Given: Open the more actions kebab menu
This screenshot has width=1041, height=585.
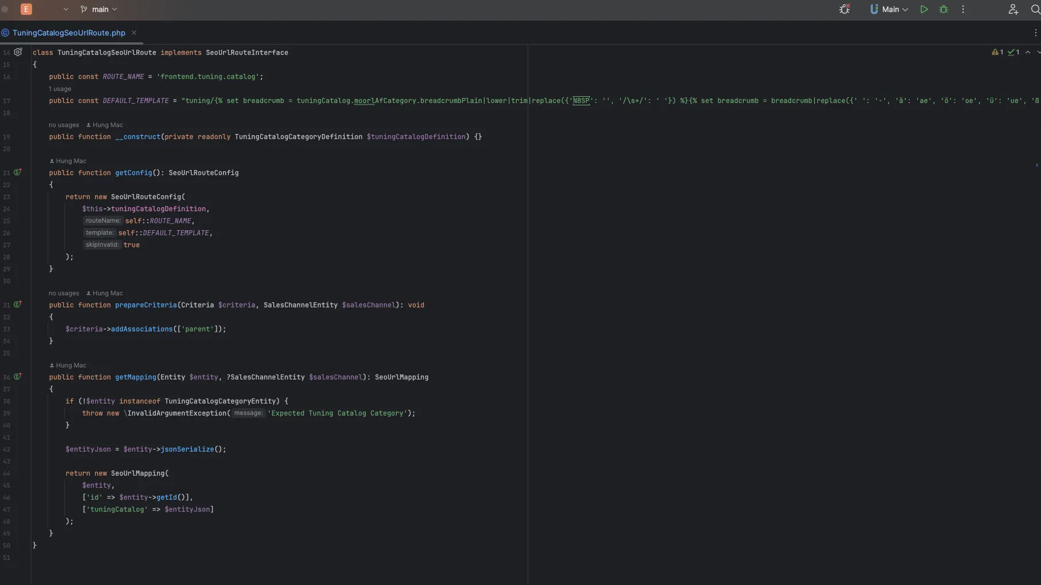Looking at the screenshot, I should (x=963, y=9).
